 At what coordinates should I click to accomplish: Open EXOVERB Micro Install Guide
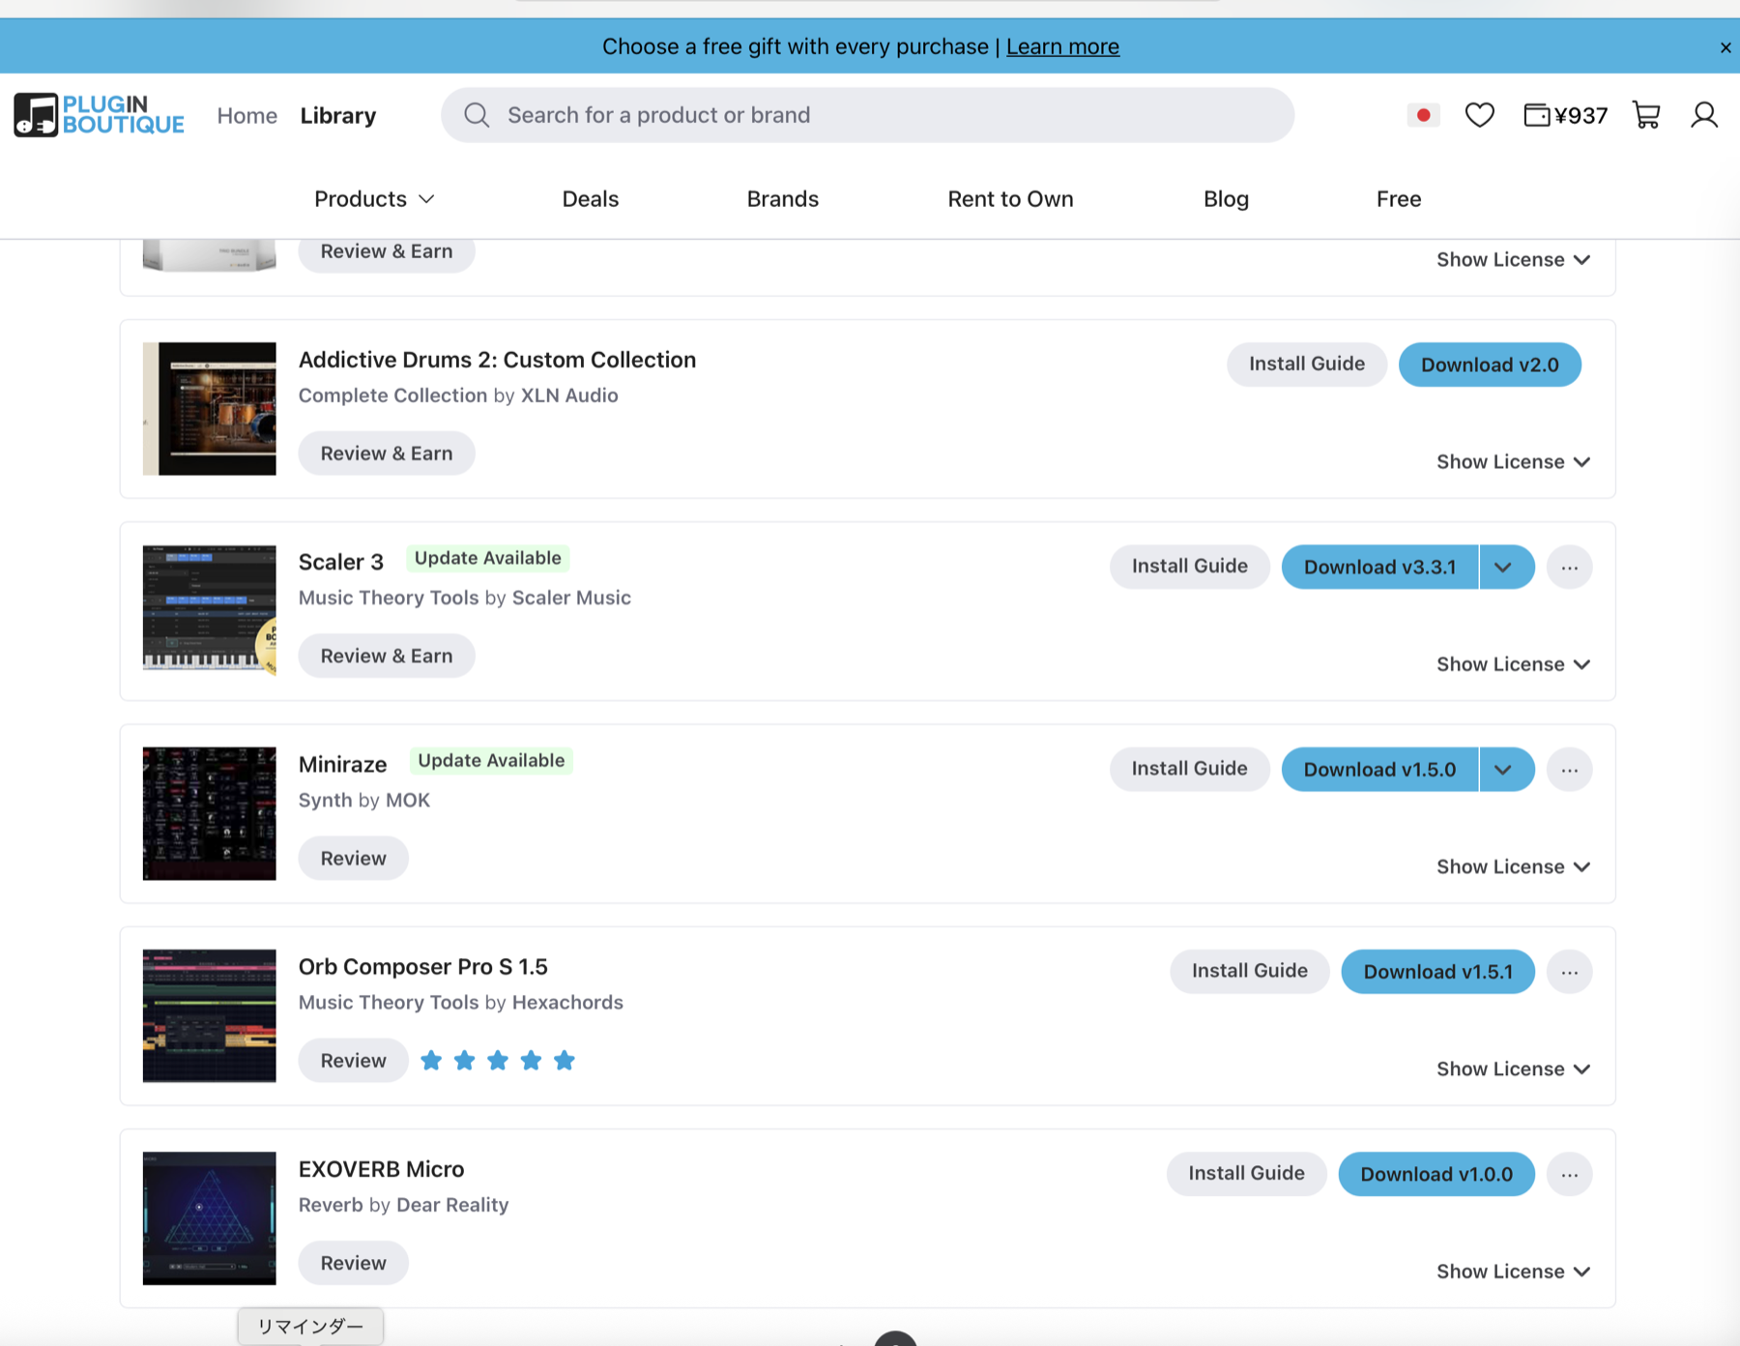pos(1246,1174)
